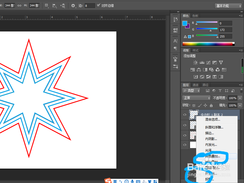
Task: Add a Curves adjustment
Action: (x=208, y=63)
